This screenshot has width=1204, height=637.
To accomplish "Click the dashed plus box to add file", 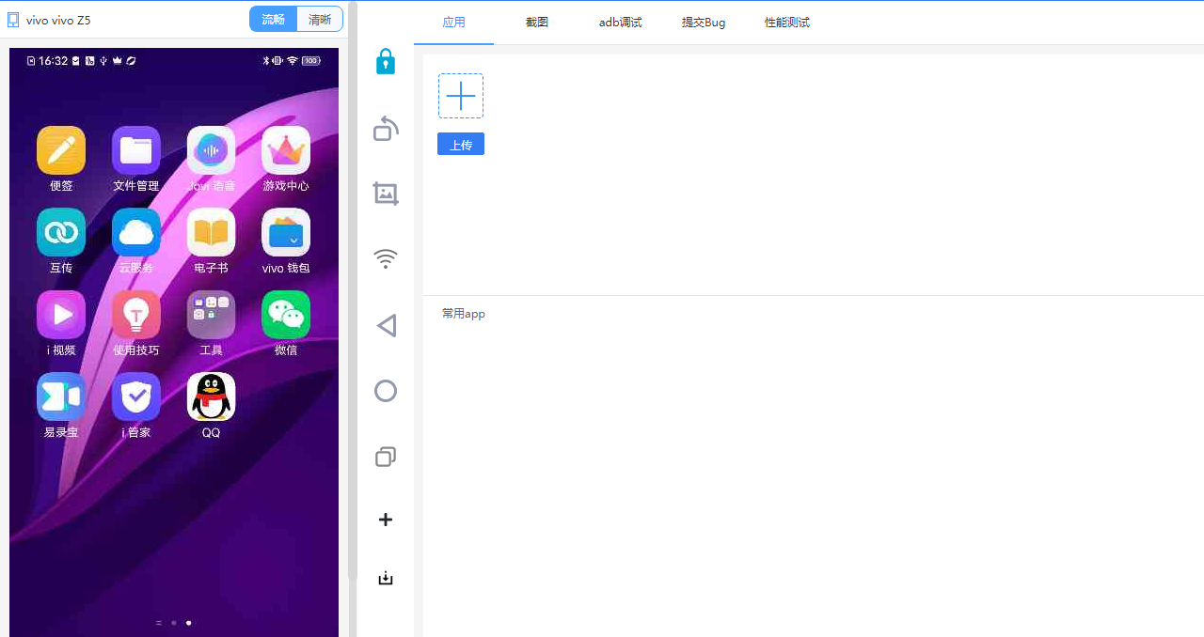I will [461, 96].
